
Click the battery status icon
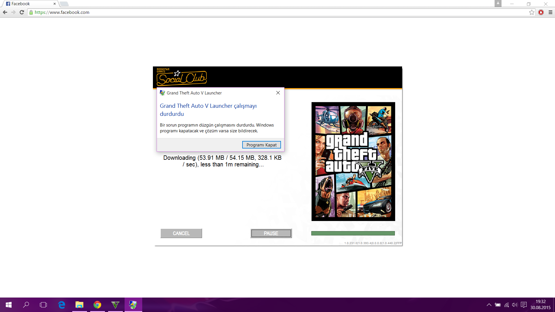pyautogui.click(x=497, y=305)
